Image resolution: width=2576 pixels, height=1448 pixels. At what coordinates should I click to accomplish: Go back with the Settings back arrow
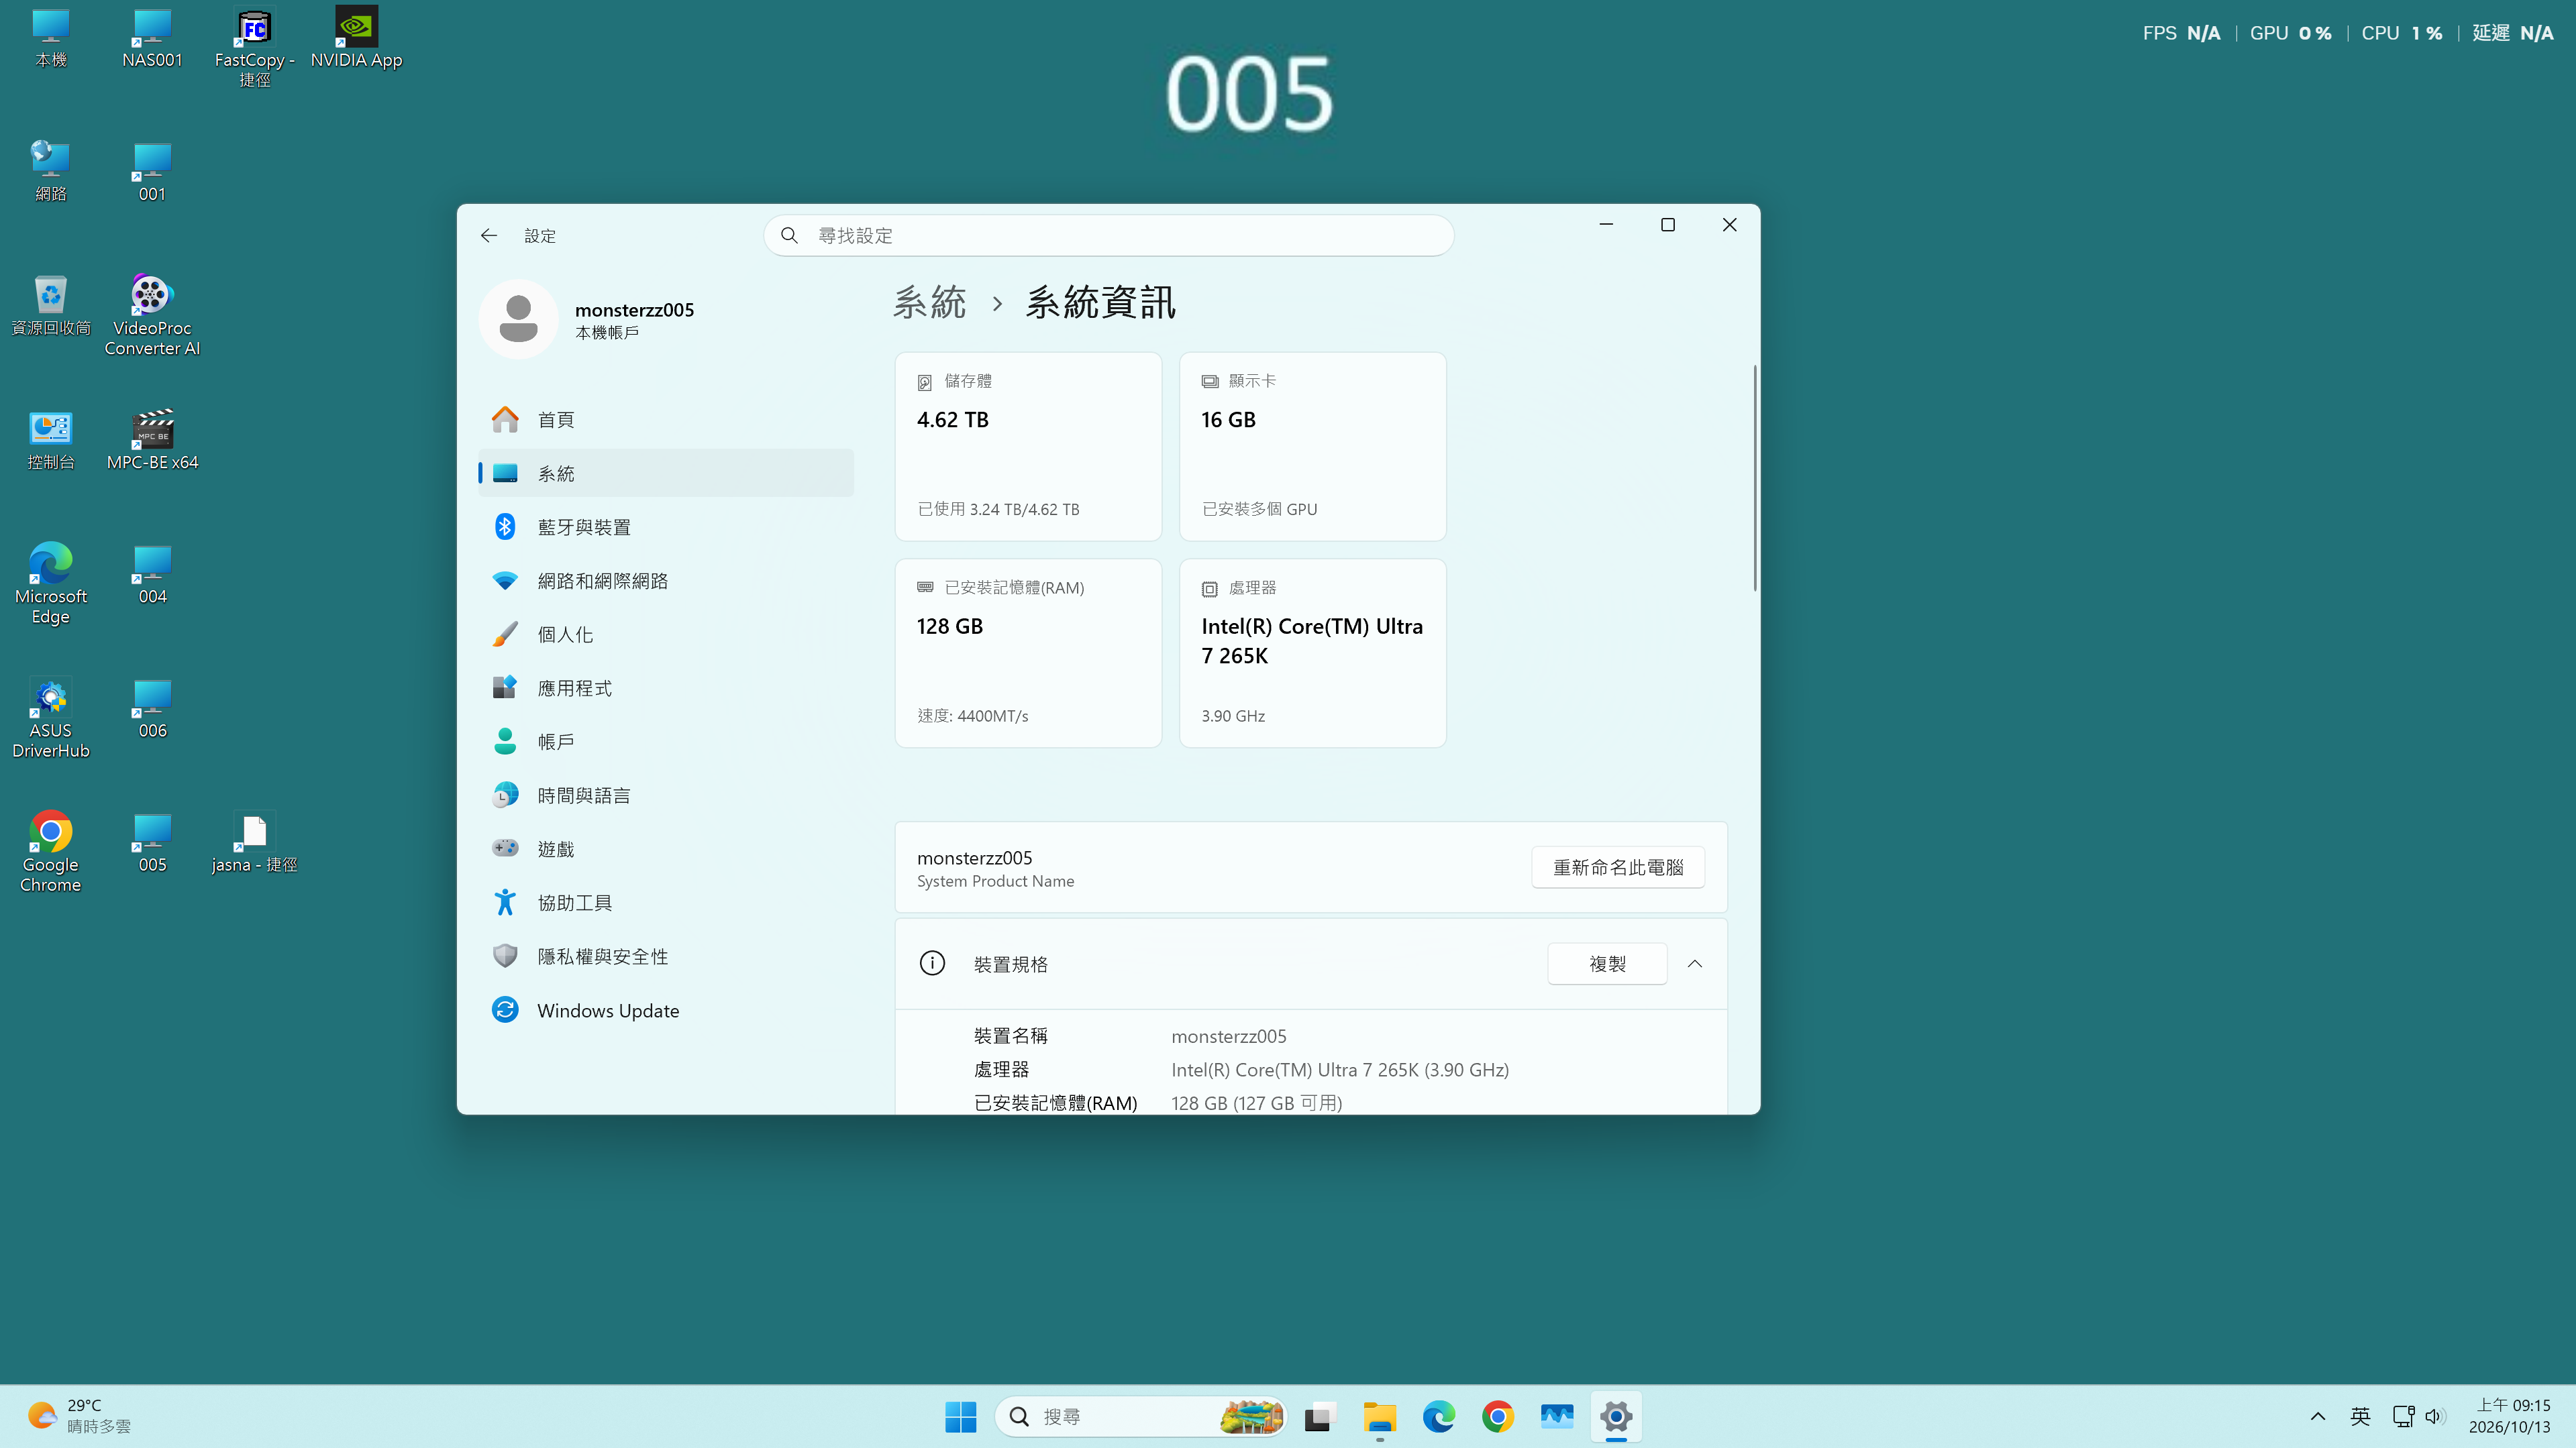[489, 236]
